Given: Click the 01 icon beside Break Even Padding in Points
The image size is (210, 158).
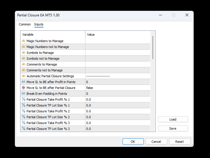Looking at the screenshot, I should tap(23, 94).
